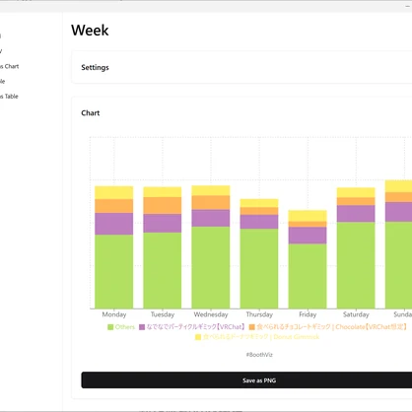Click the orange segment of the Tuesday bar
This screenshot has width=412, height=412.
[x=163, y=206]
